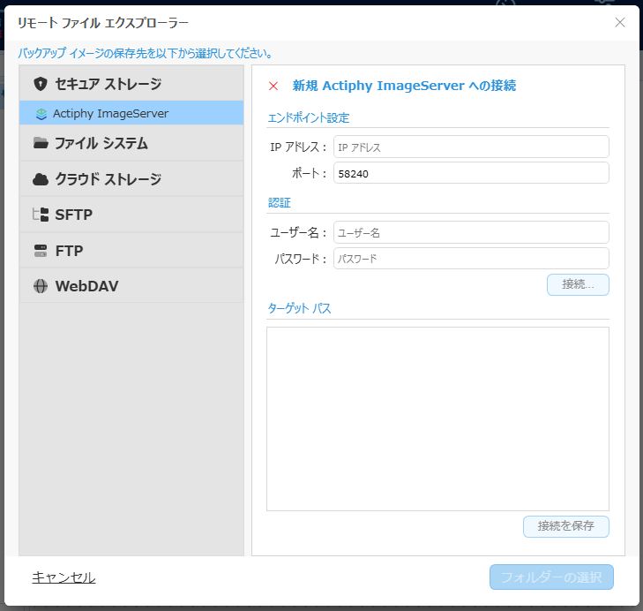
Task: Switch to the FTP section
Action: pos(131,251)
